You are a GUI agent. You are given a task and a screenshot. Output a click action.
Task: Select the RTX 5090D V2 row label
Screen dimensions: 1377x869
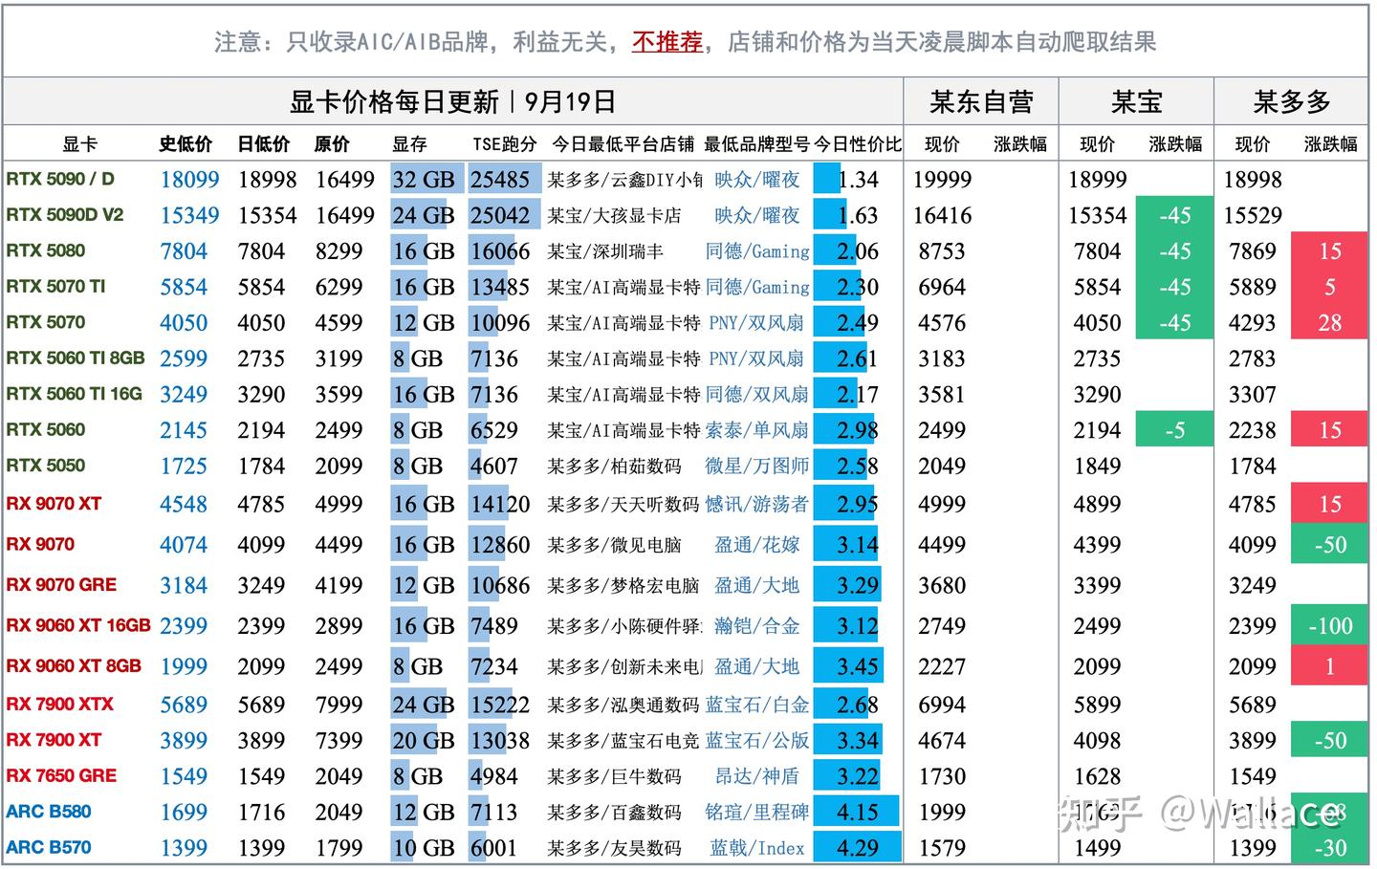65,215
